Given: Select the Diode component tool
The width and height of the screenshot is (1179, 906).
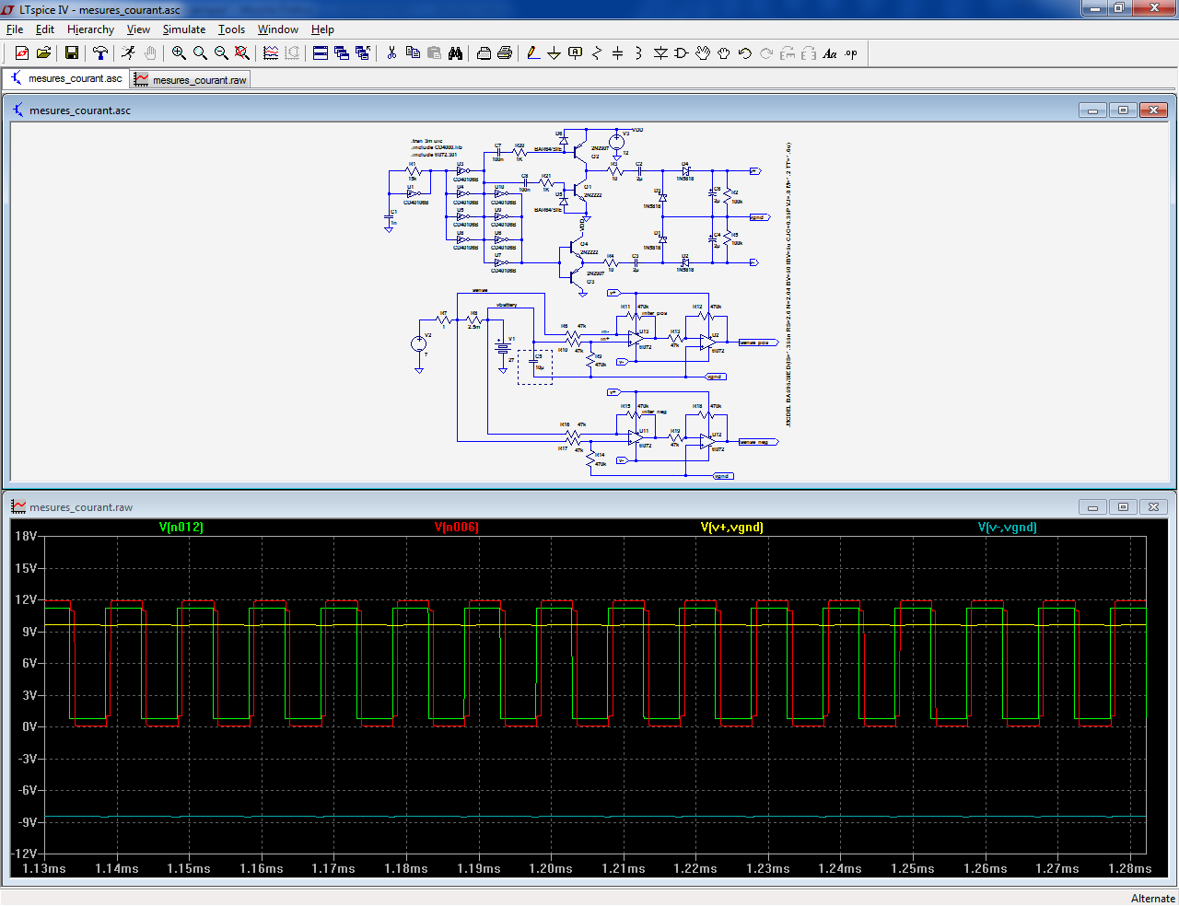Looking at the screenshot, I should click(660, 53).
